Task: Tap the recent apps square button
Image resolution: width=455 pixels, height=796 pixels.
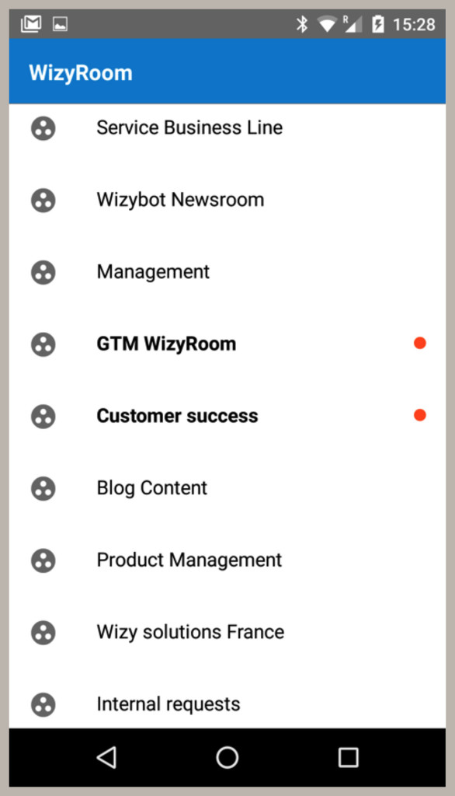Action: (349, 757)
